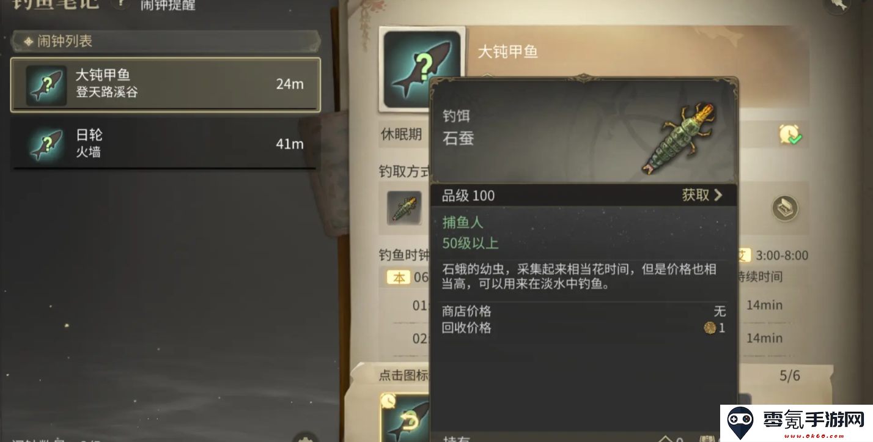The height and width of the screenshot is (442, 873).
Task: Tap the icon in top right corner
Action: [838, 5]
